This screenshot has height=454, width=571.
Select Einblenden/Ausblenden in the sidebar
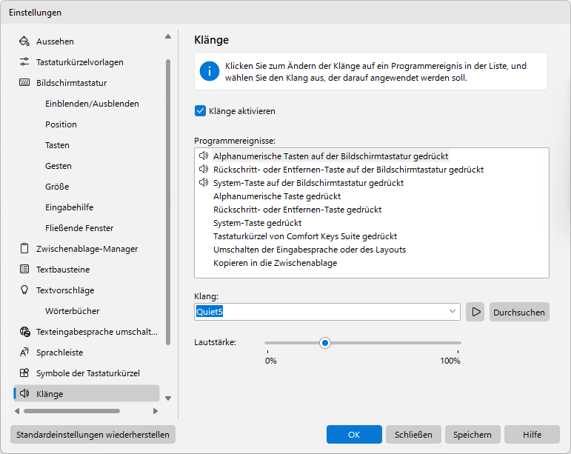92,104
